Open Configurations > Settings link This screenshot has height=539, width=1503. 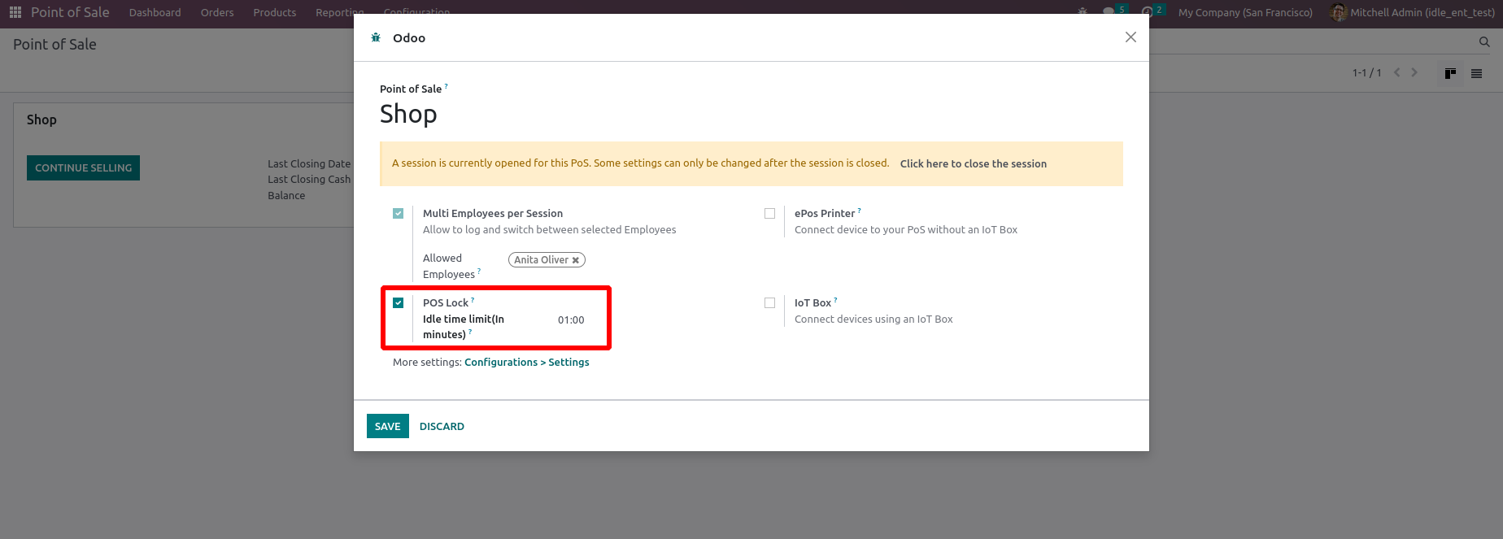[x=527, y=363]
